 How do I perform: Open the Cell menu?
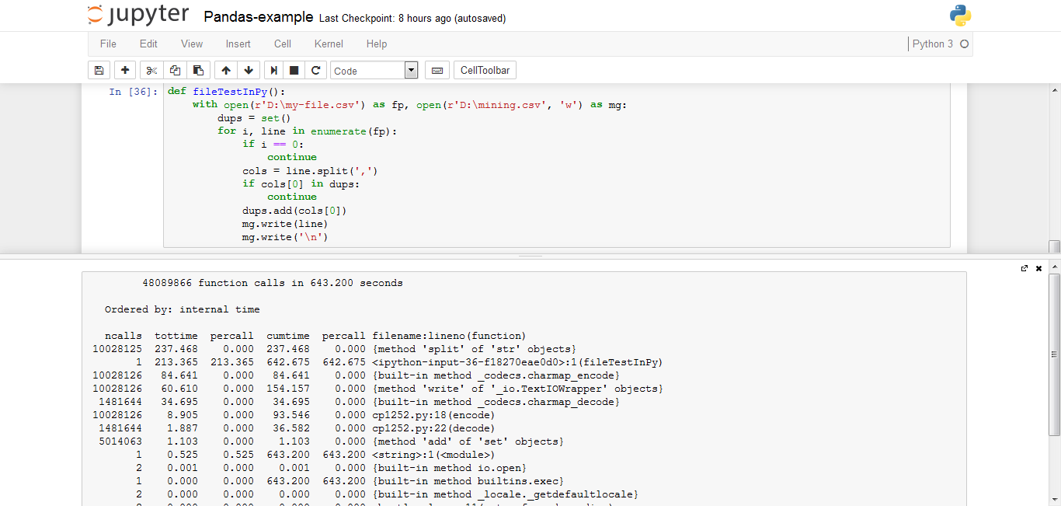(283, 44)
